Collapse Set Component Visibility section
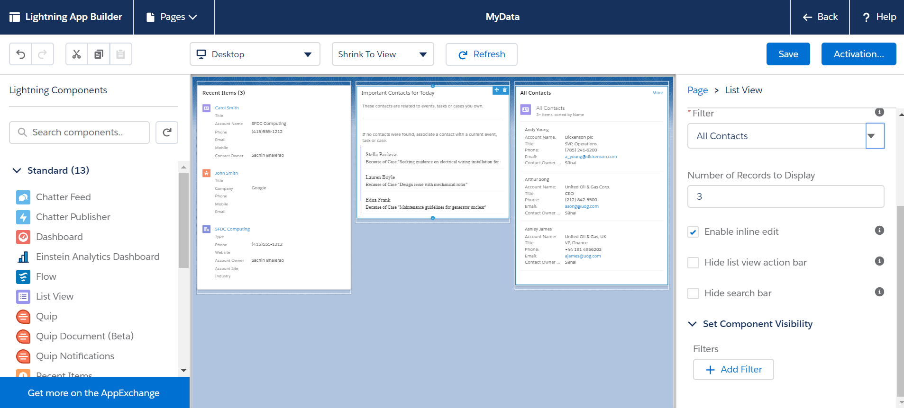Screen dimensions: 904x408 point(692,324)
